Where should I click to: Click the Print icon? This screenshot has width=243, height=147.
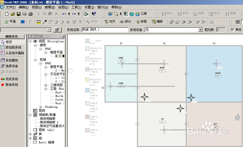point(31,14)
